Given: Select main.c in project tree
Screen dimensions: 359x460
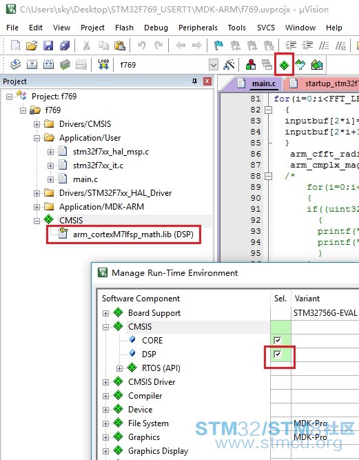Looking at the screenshot, I should [85, 179].
